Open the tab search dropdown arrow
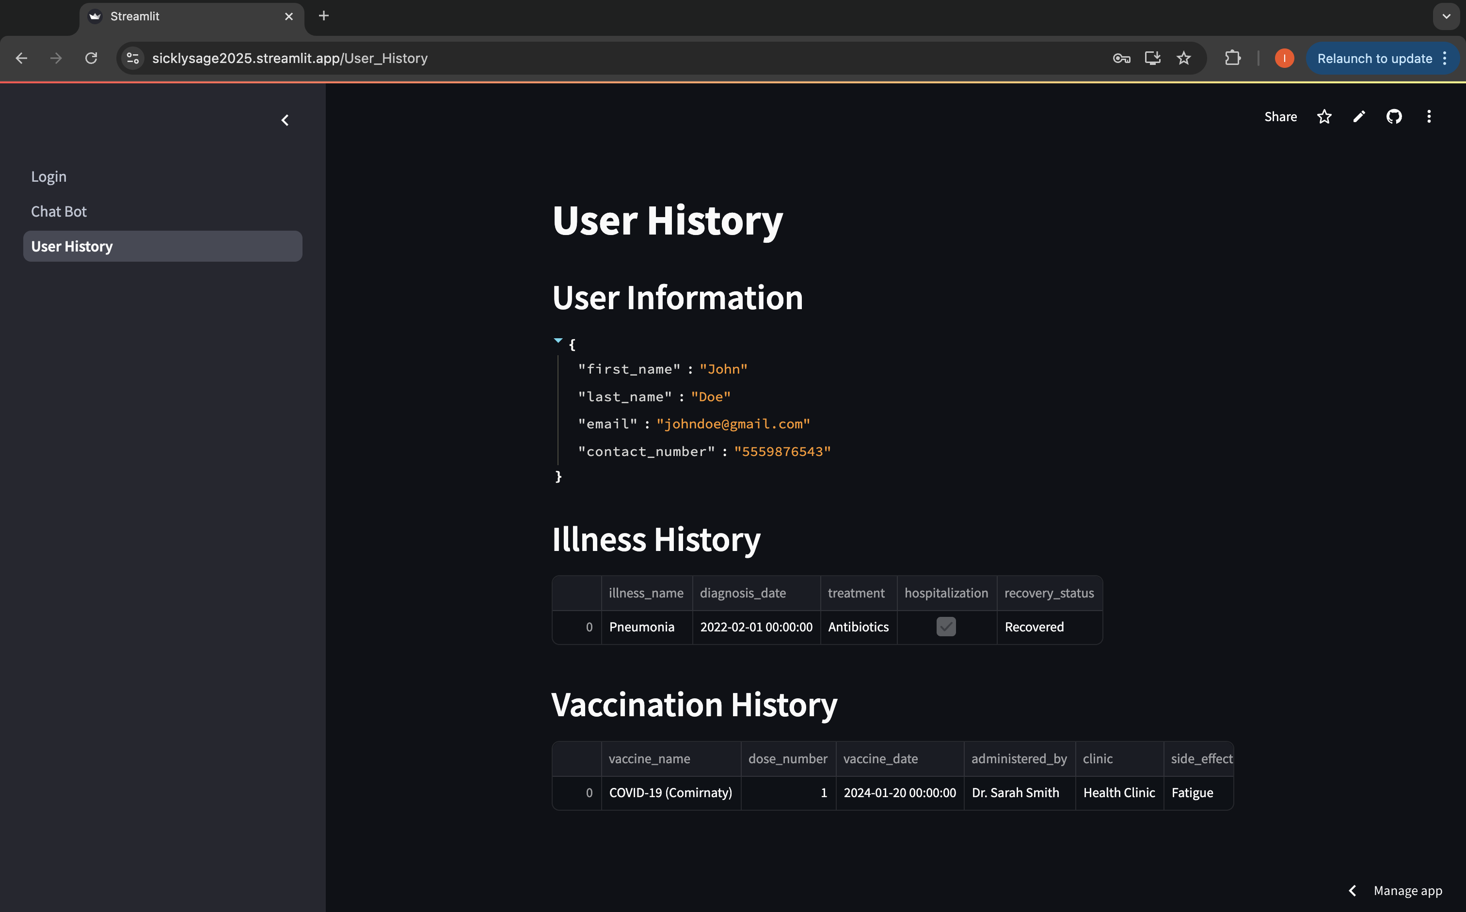The image size is (1466, 912). [x=1446, y=16]
